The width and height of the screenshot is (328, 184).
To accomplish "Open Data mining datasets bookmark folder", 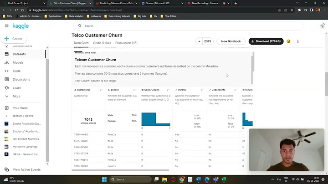I will coord(117,16).
